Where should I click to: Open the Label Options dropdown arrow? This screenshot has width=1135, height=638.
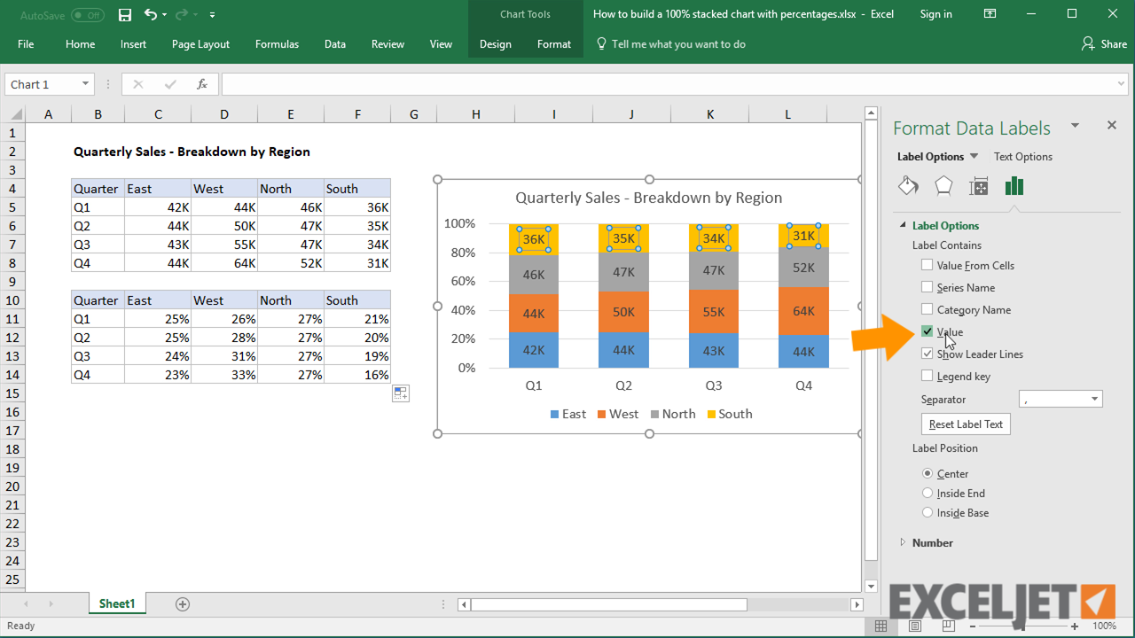974,156
